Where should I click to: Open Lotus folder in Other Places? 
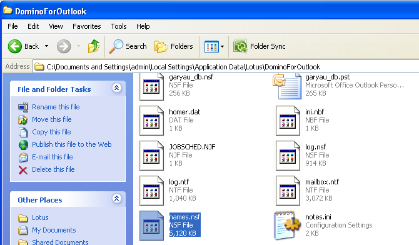[x=40, y=217]
